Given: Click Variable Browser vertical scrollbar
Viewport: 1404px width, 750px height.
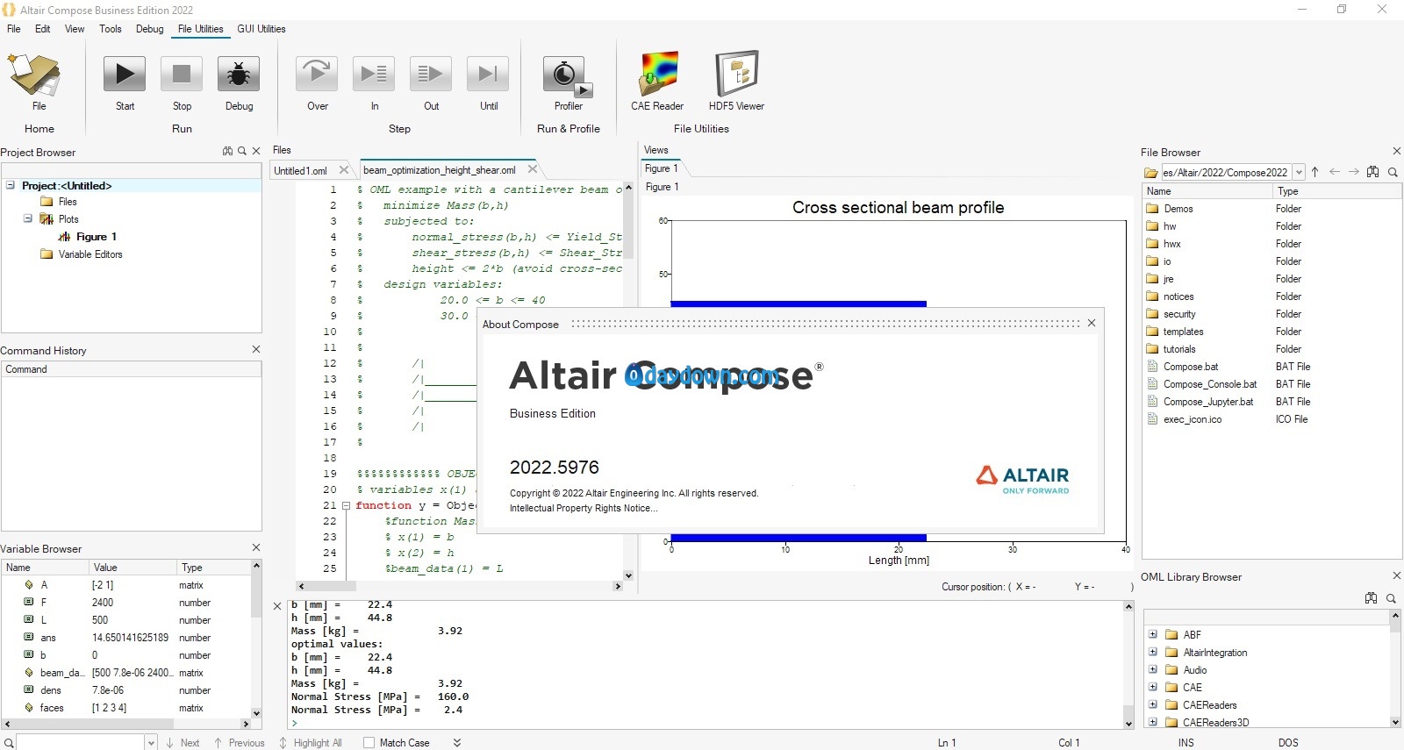Looking at the screenshot, I should [x=256, y=639].
